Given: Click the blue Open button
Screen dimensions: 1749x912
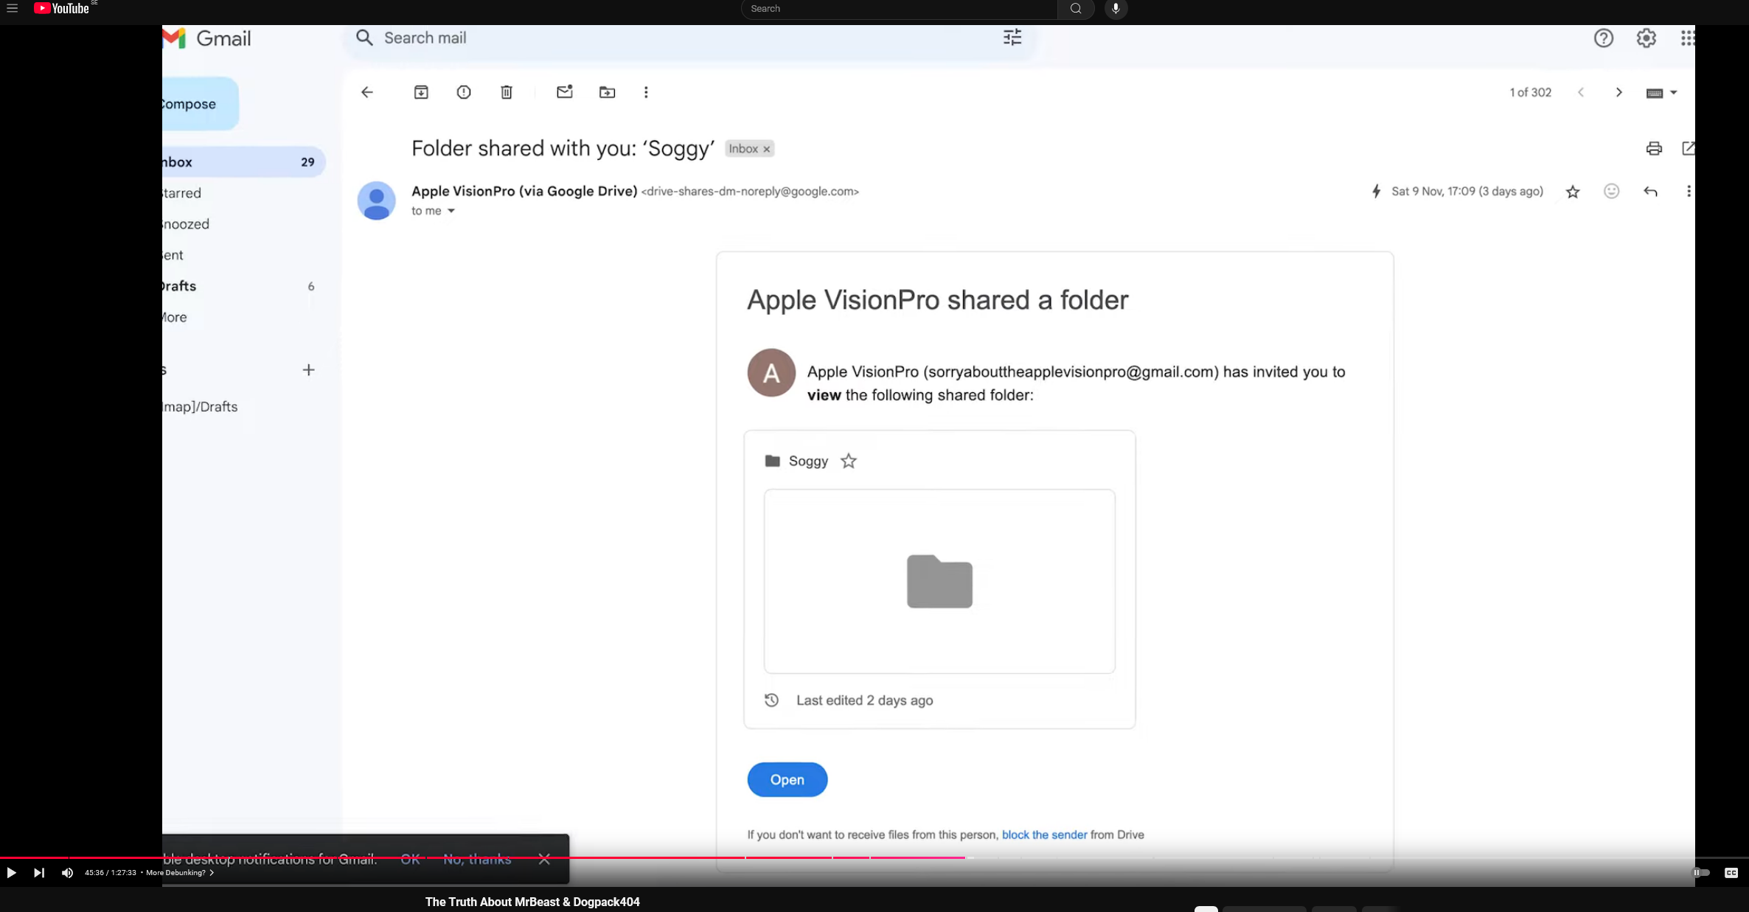Looking at the screenshot, I should (x=787, y=779).
